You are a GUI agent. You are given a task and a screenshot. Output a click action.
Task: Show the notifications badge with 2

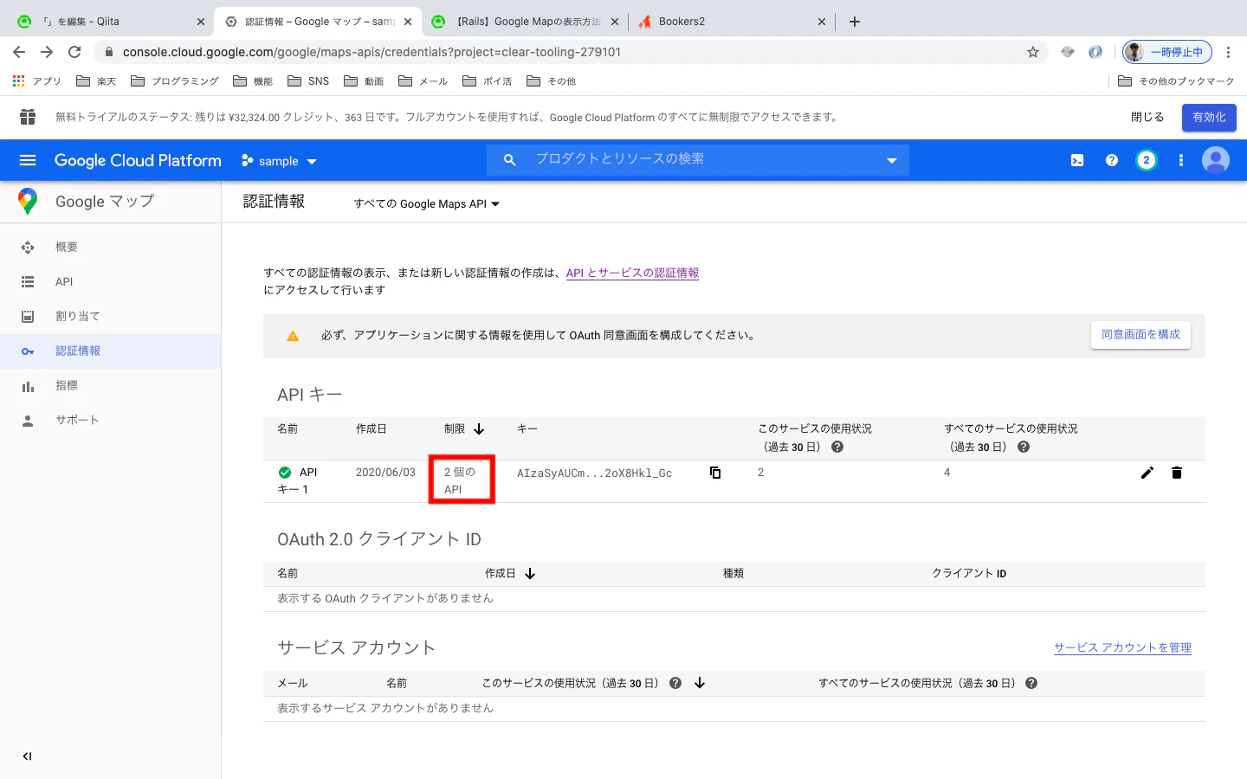[1147, 160]
